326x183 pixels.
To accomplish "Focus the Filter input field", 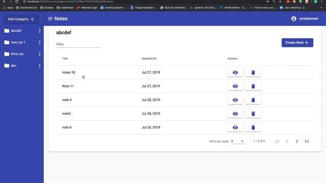I will coord(78,44).
